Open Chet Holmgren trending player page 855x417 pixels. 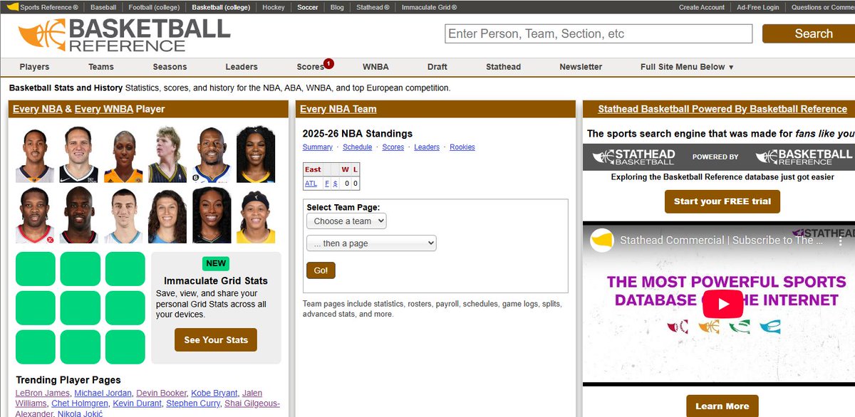coord(78,404)
